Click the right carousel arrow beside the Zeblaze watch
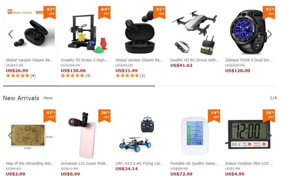The image size is (281, 176). (269, 34)
